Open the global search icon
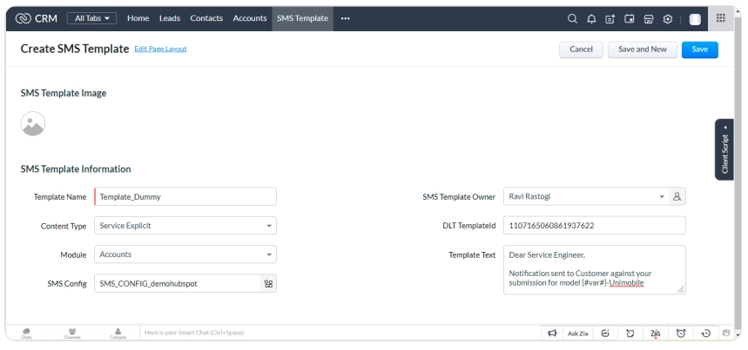Screen dimensions: 748x350 coord(571,19)
